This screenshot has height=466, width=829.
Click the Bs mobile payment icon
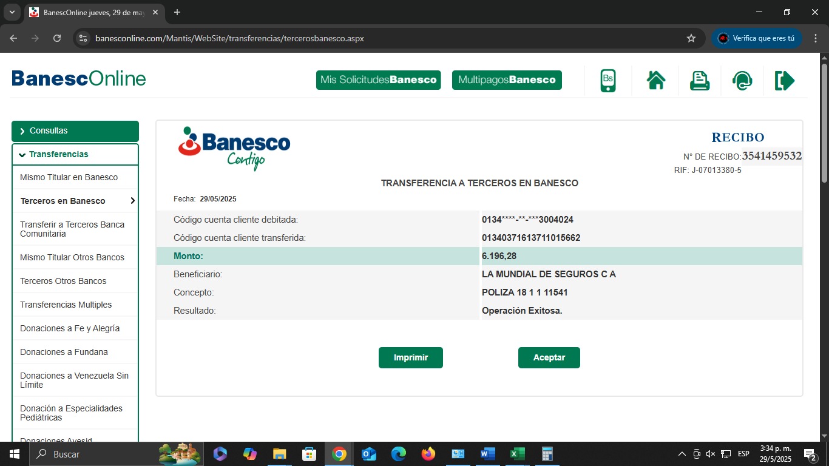(608, 81)
